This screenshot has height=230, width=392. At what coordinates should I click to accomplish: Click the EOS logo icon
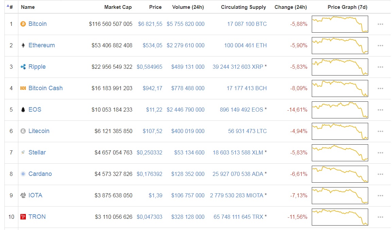click(x=23, y=110)
